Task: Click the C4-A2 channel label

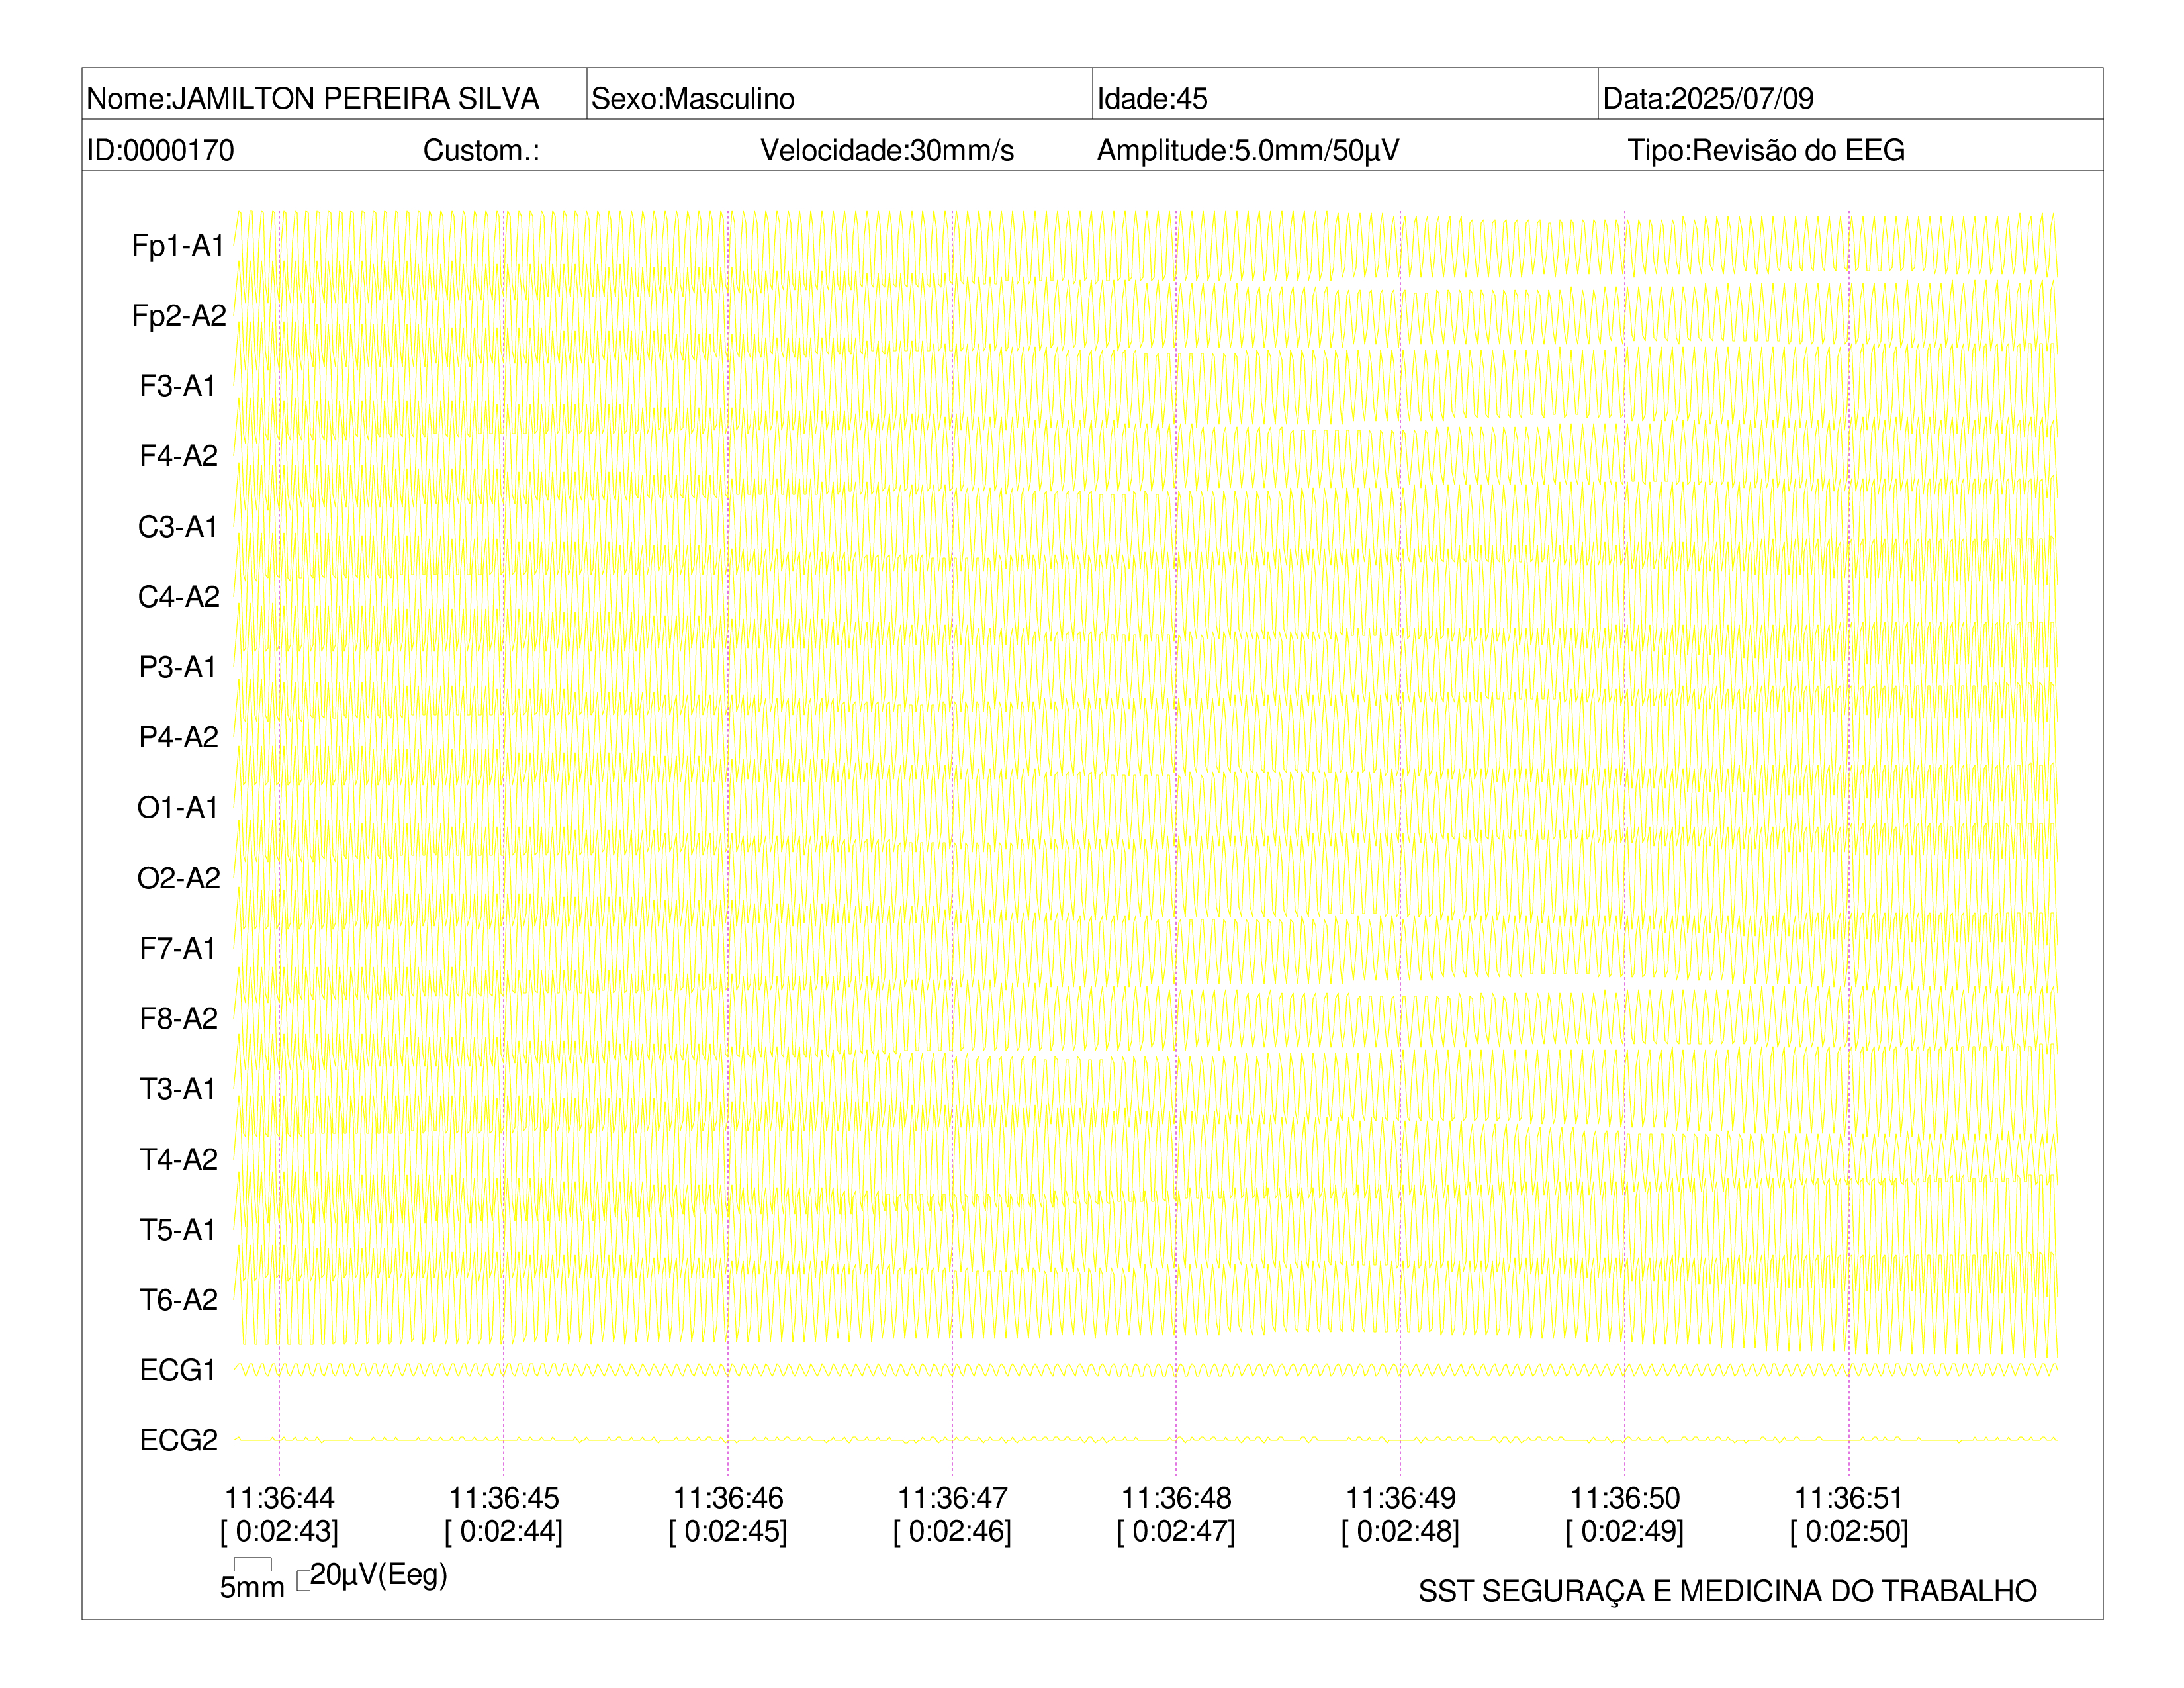Action: (179, 596)
